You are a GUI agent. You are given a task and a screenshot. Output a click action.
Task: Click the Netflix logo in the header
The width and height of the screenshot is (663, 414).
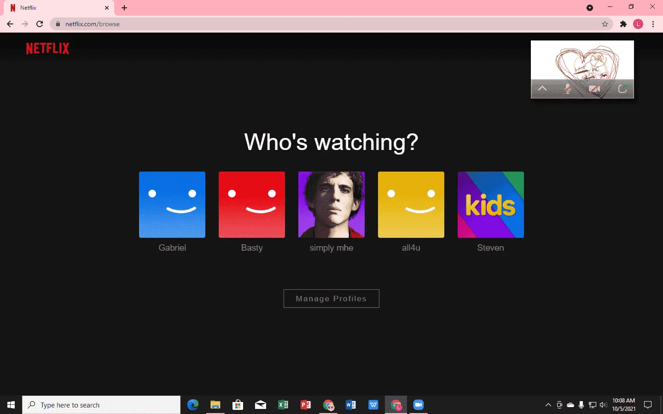tap(47, 48)
